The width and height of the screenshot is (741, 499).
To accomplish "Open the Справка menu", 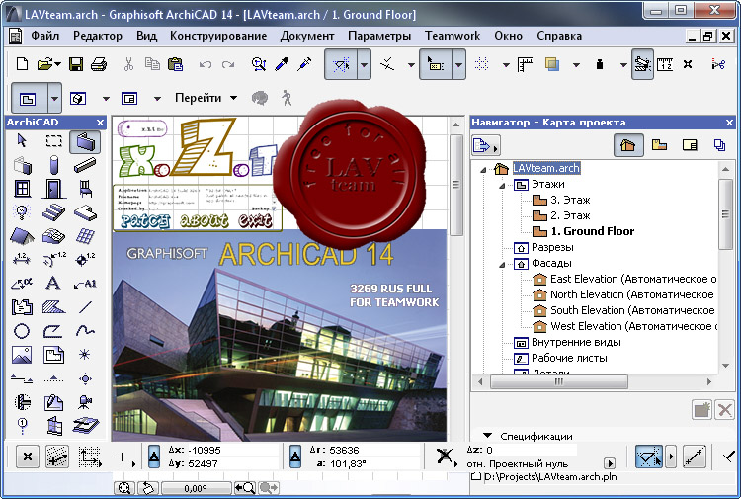I will point(559,36).
